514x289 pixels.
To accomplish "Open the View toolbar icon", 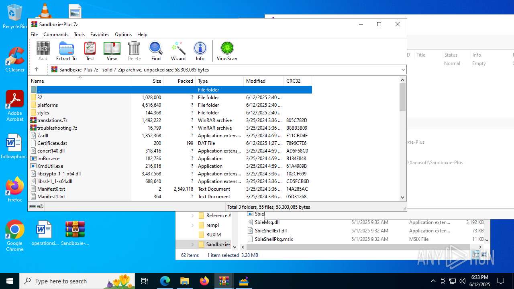I will click(112, 51).
